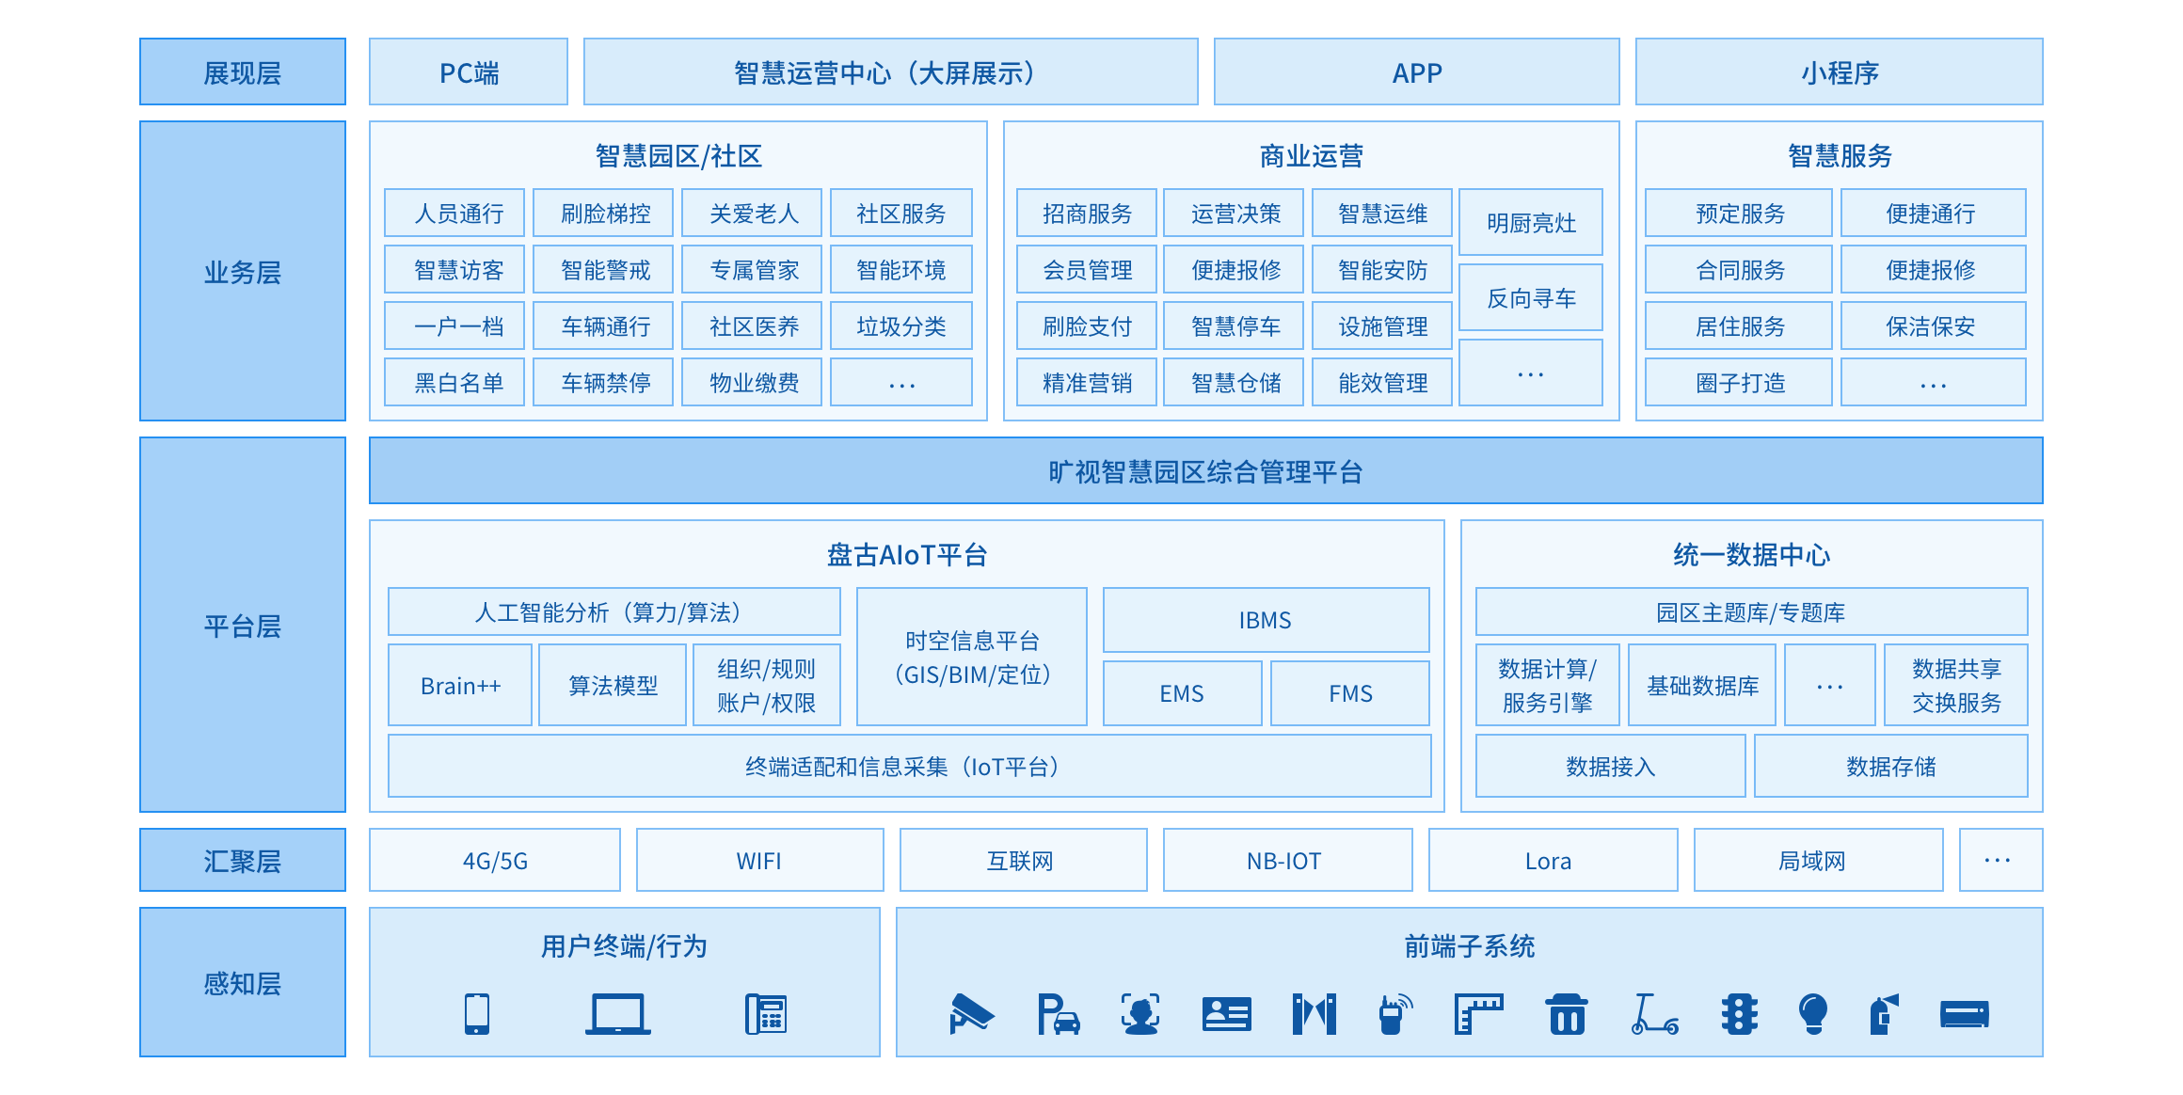
Task: Click the traffic light icon
Action: click(1739, 1014)
